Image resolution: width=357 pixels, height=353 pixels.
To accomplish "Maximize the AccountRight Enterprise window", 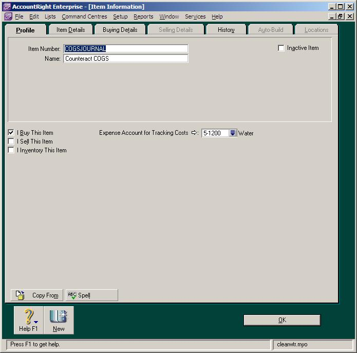I will click(341, 7).
